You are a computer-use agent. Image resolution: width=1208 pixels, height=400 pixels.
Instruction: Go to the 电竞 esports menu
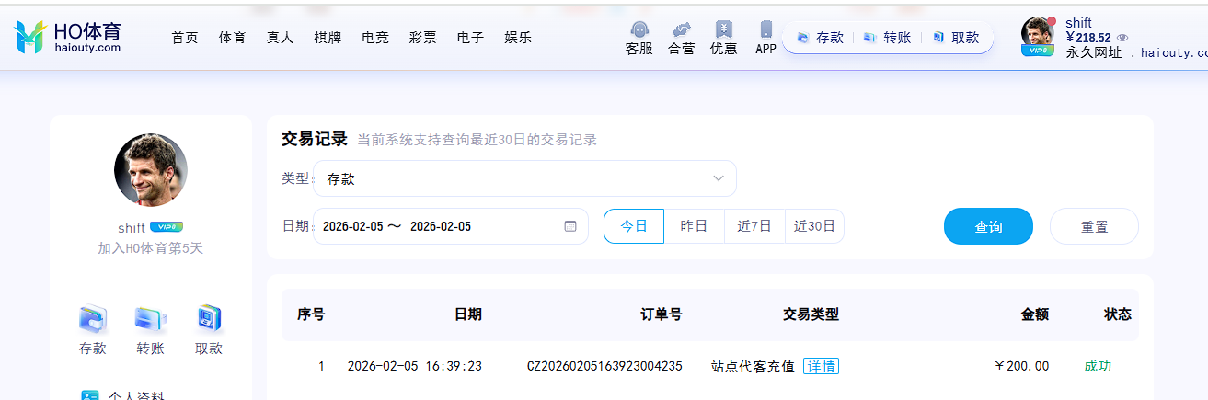[375, 38]
